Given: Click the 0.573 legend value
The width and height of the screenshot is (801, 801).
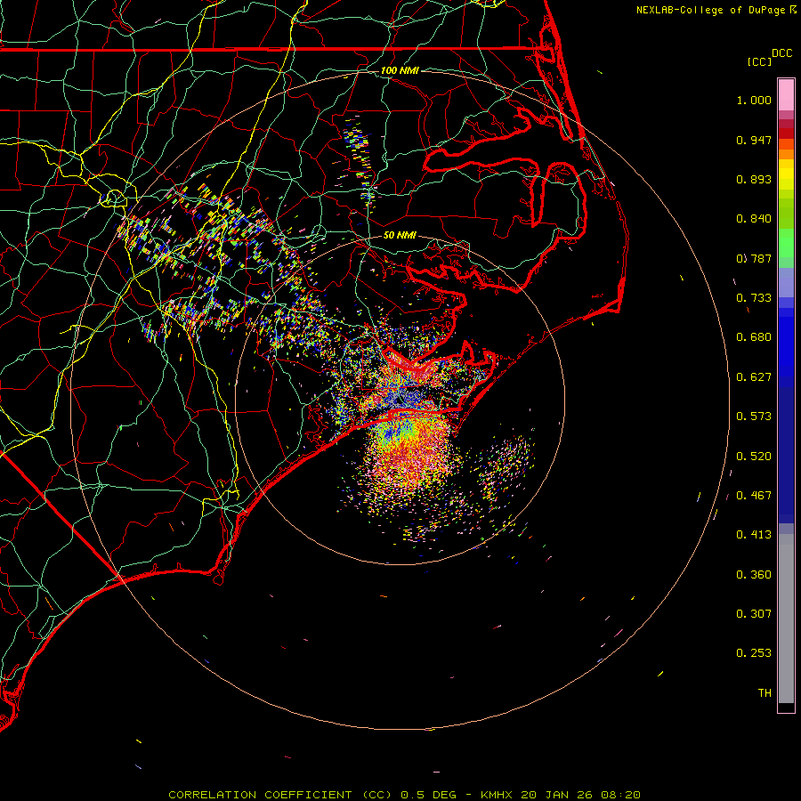Looking at the screenshot, I should [x=754, y=417].
